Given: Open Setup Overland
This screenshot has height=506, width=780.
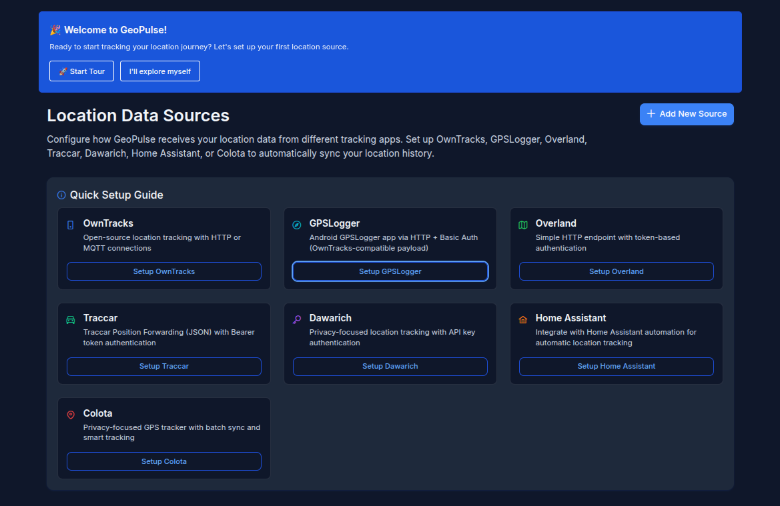Looking at the screenshot, I should (x=617, y=271).
